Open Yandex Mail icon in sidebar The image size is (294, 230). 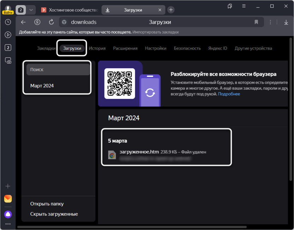point(8,199)
